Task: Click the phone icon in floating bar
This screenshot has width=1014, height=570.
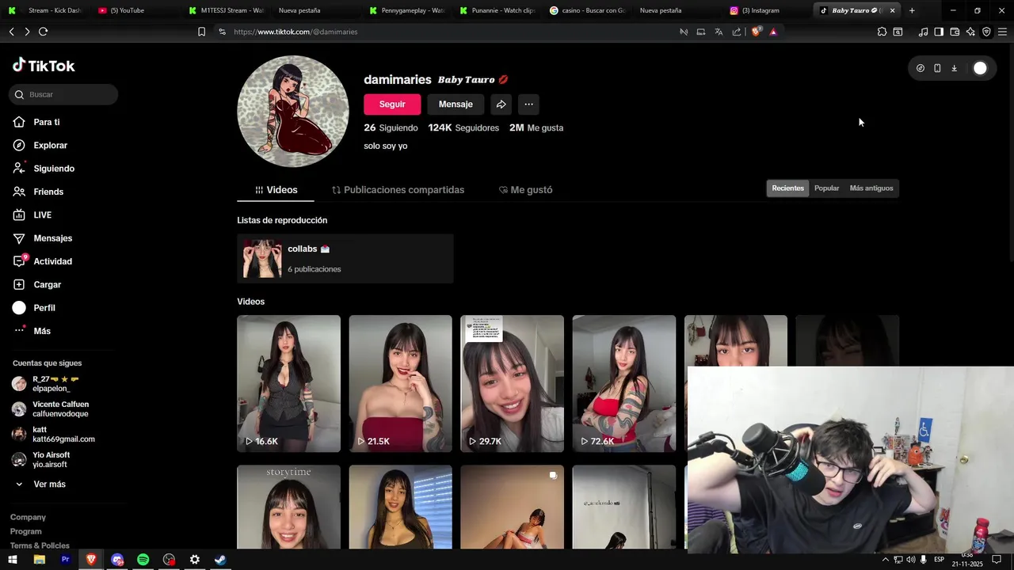Action: pyautogui.click(x=937, y=68)
